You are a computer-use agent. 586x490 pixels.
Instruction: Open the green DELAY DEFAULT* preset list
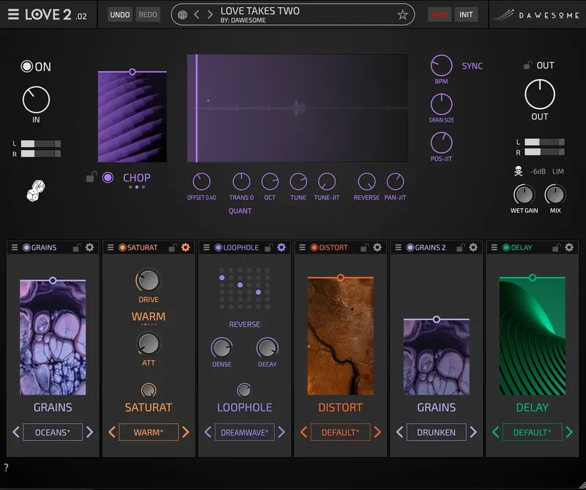pos(533,432)
